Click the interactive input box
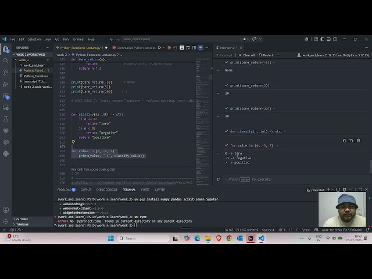 [296, 180]
